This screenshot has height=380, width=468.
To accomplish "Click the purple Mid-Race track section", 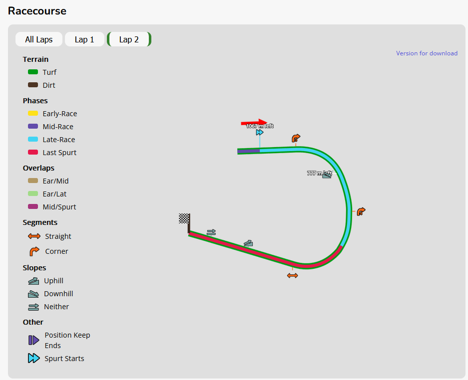I will pyautogui.click(x=248, y=152).
